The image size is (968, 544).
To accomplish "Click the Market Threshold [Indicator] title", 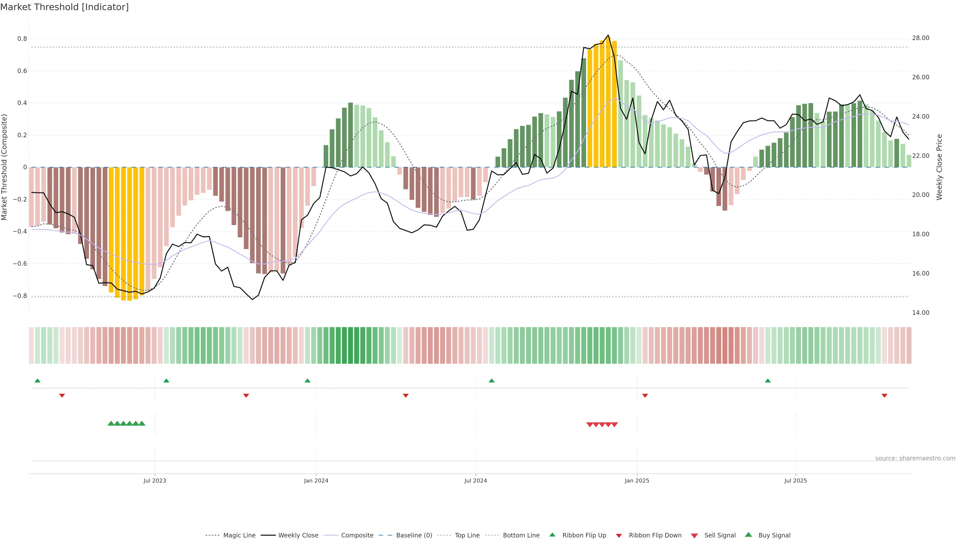I will point(64,7).
